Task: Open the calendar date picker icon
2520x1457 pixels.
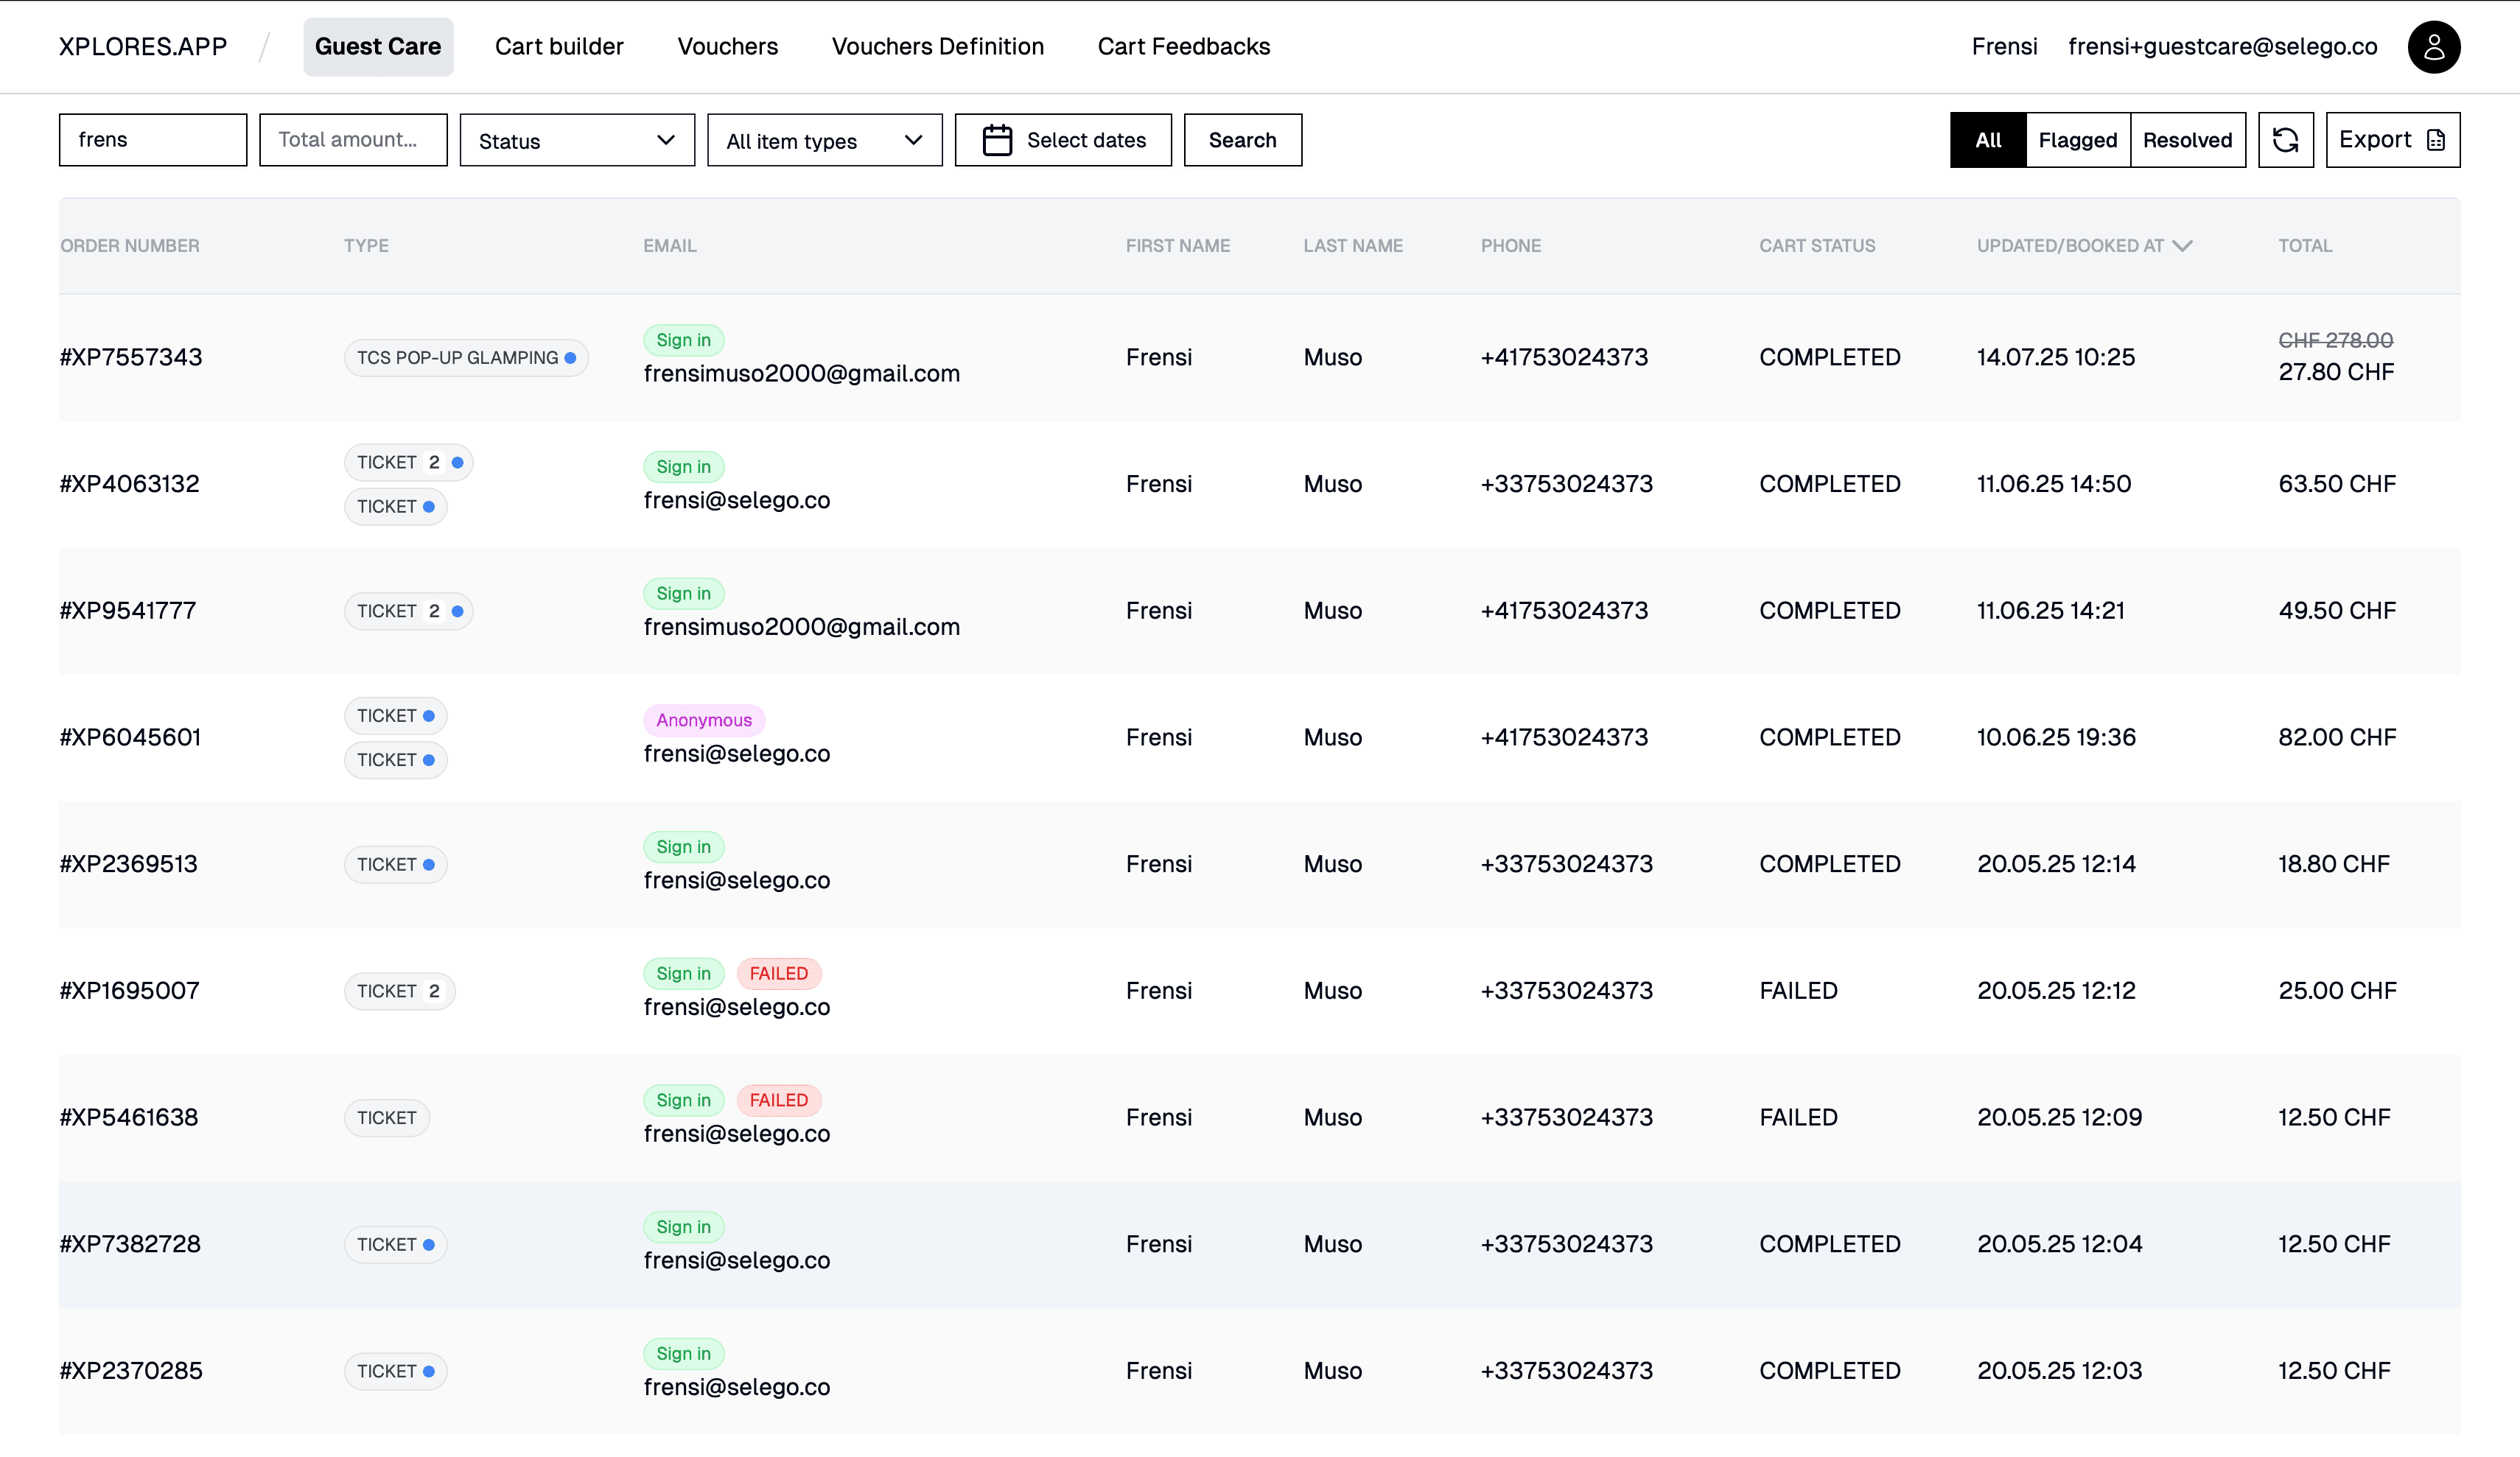Action: point(998,140)
